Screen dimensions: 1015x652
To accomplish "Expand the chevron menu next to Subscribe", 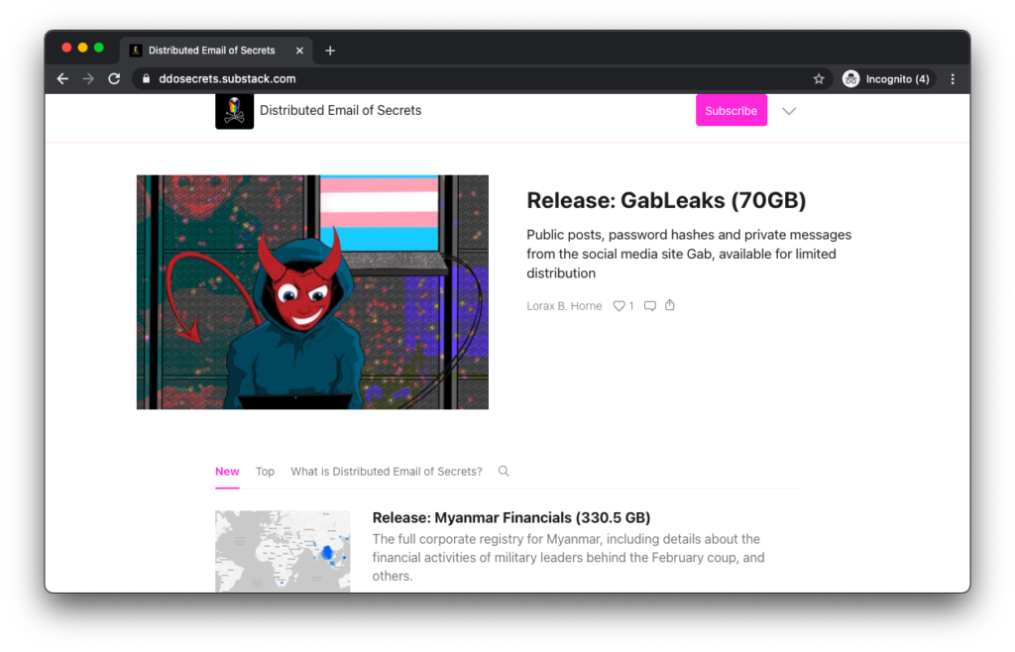I will [x=788, y=111].
